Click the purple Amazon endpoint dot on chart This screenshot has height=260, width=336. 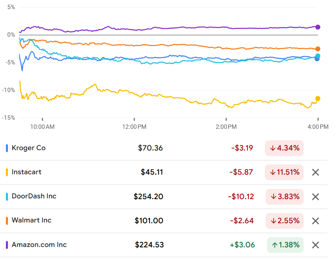coord(318,27)
